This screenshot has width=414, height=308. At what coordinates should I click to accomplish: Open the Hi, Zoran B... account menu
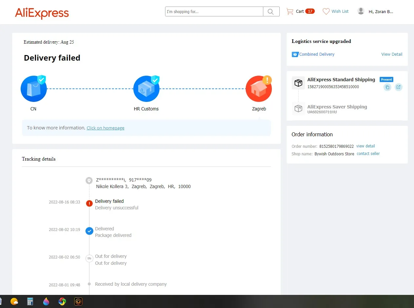pyautogui.click(x=381, y=11)
